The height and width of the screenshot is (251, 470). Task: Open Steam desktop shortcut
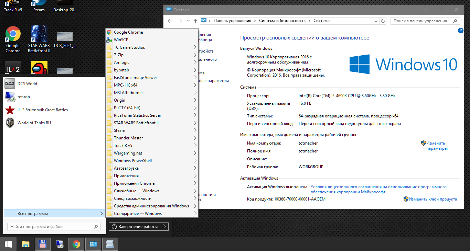(39, 6)
